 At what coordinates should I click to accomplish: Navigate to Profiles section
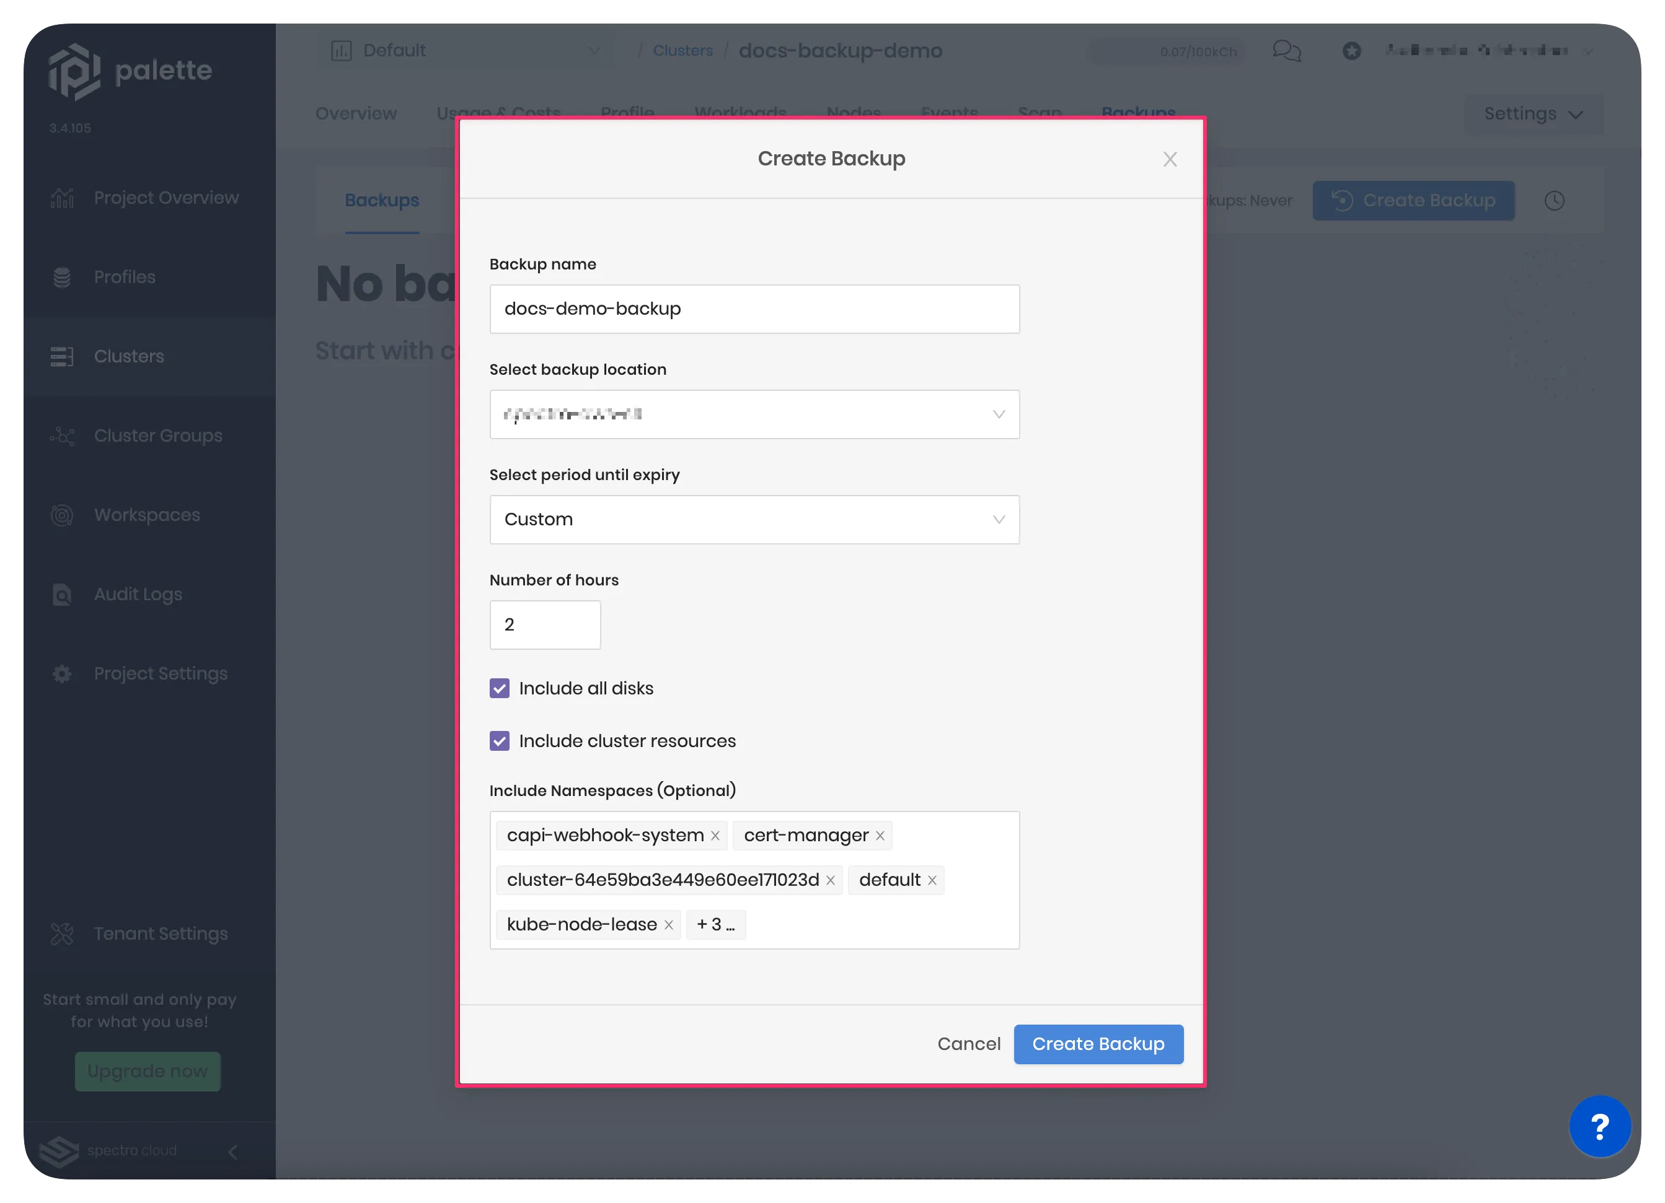pyautogui.click(x=124, y=276)
